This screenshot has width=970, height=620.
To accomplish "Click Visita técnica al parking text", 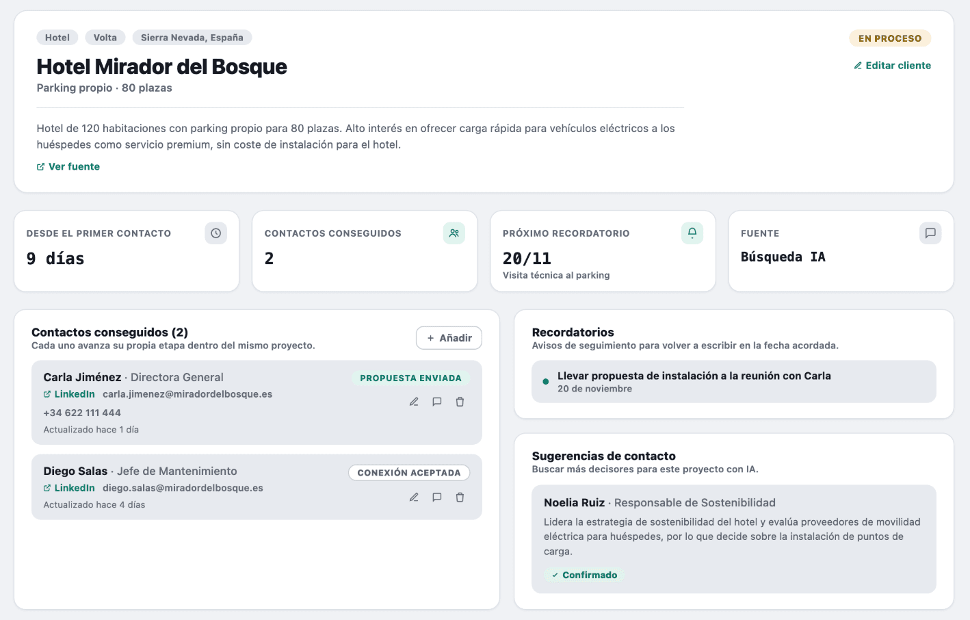I will click(x=556, y=275).
